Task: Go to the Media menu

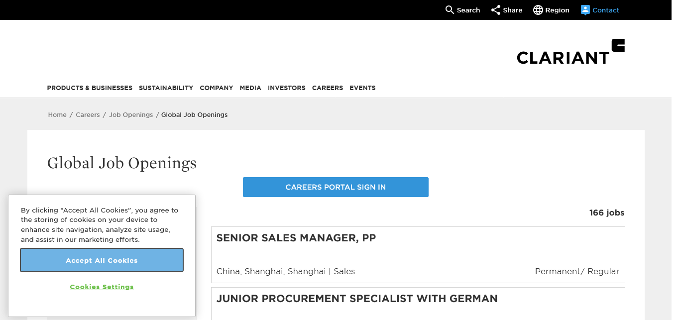Action: click(x=250, y=88)
